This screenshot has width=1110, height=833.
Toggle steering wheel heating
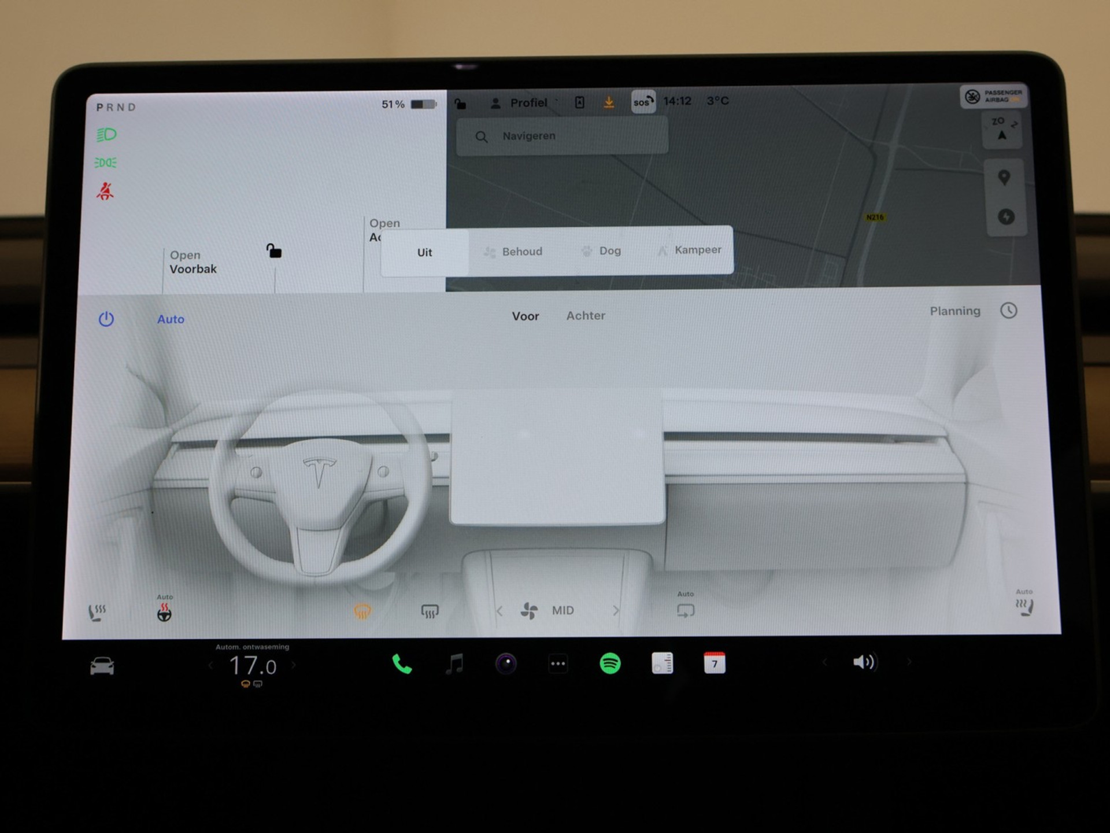[164, 612]
